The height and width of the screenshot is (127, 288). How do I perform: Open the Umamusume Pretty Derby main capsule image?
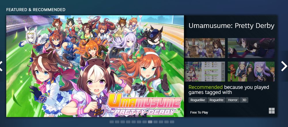coord(95,66)
